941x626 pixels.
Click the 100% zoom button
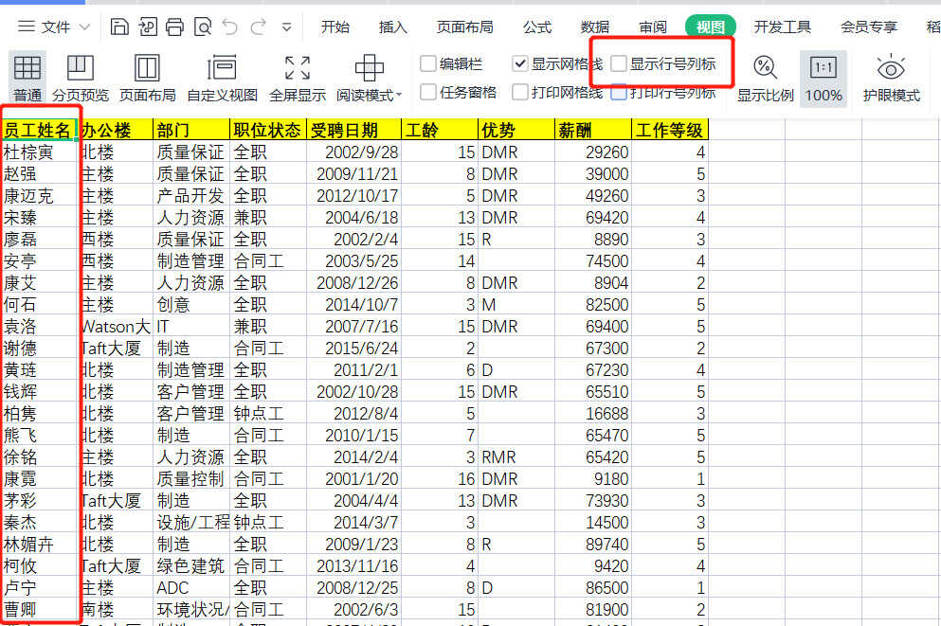pos(823,78)
